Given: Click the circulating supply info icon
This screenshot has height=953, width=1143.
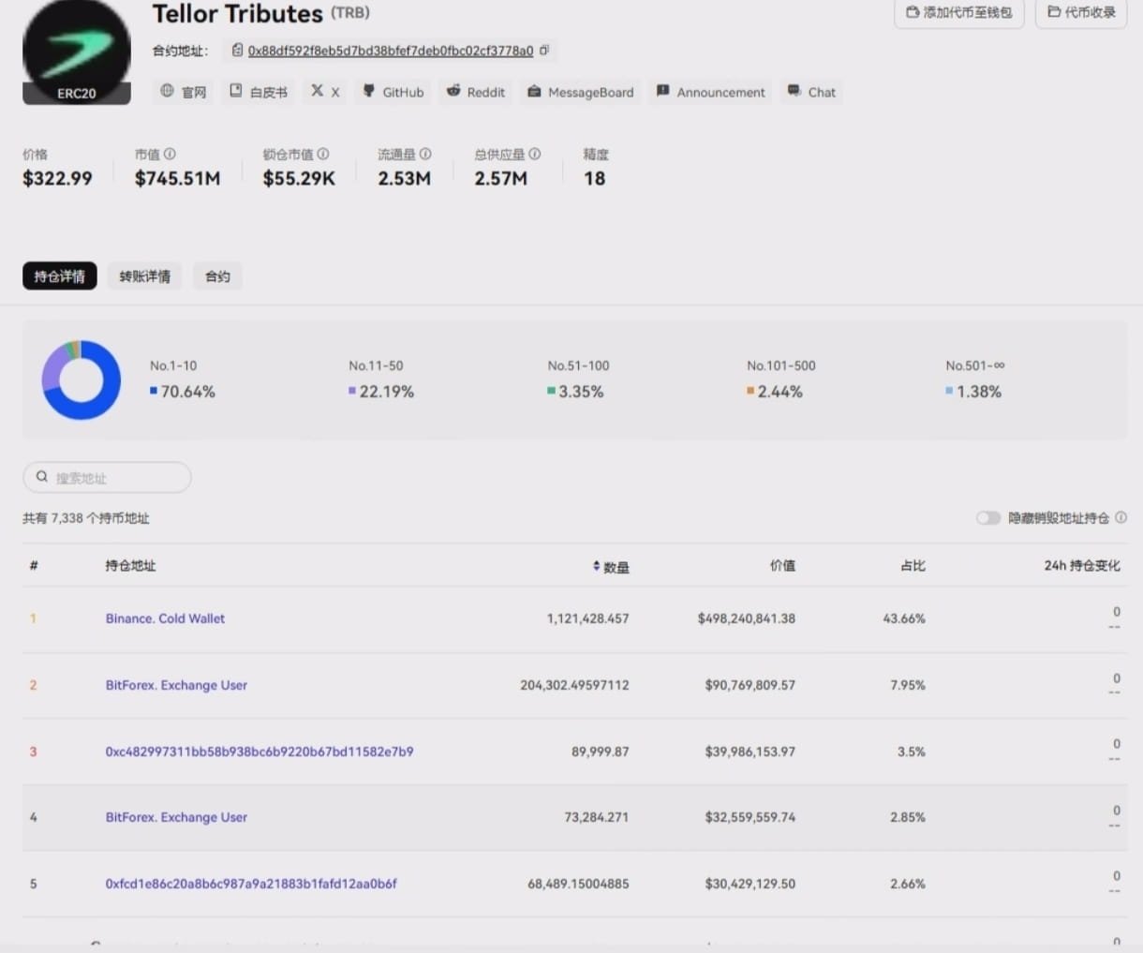Looking at the screenshot, I should [x=425, y=154].
